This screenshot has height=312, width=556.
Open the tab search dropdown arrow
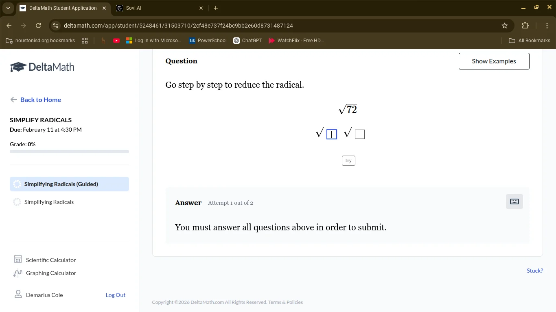[8, 8]
